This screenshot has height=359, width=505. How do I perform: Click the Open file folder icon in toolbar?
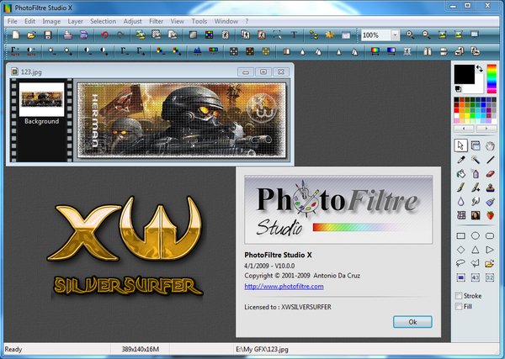click(x=31, y=34)
